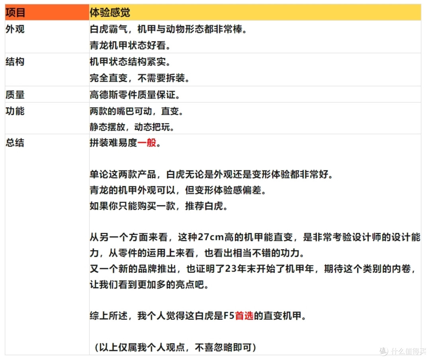
Task: Click the line '如果你只能购买一款，推荐白虎。'
Action: click(159, 206)
